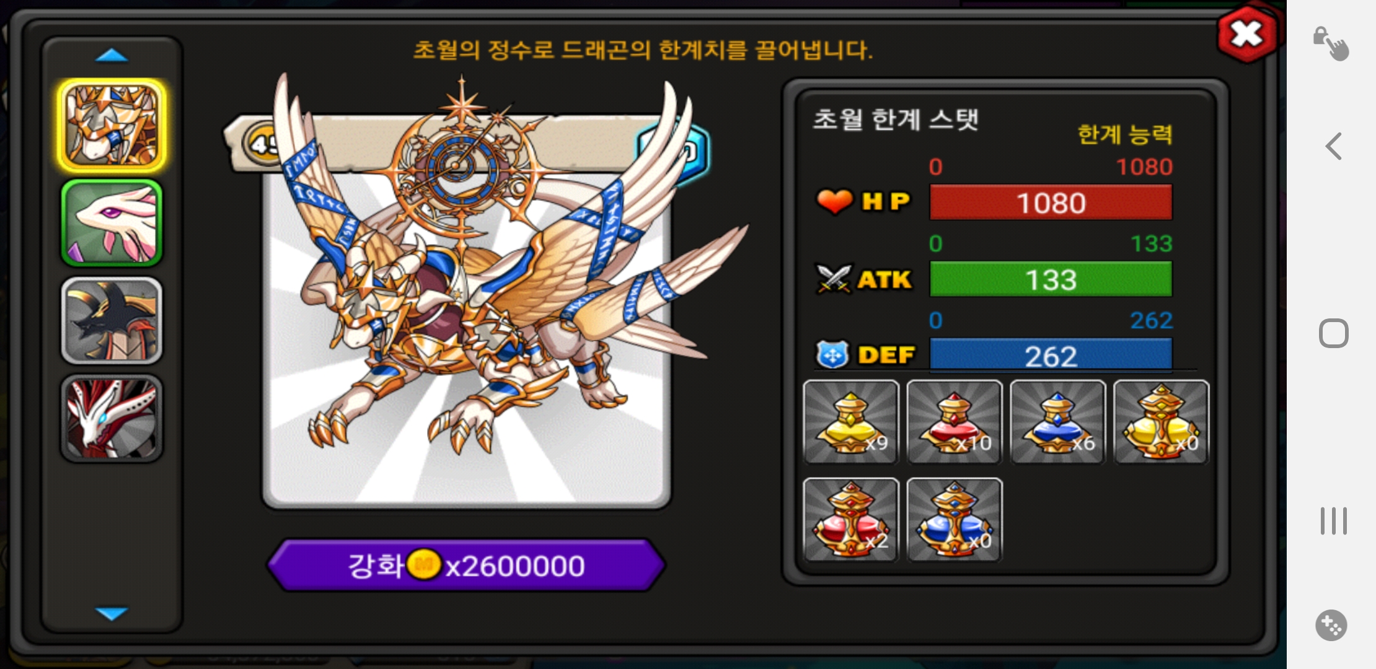Select the large yellow potion with x0 count
The width and height of the screenshot is (1376, 669).
point(1161,422)
